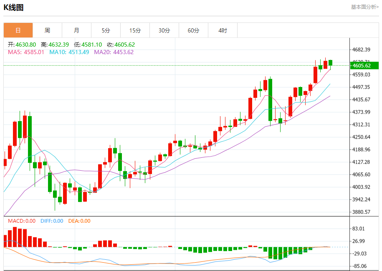Select the 15分 interval tab
382x271 pixels.
pos(135,30)
